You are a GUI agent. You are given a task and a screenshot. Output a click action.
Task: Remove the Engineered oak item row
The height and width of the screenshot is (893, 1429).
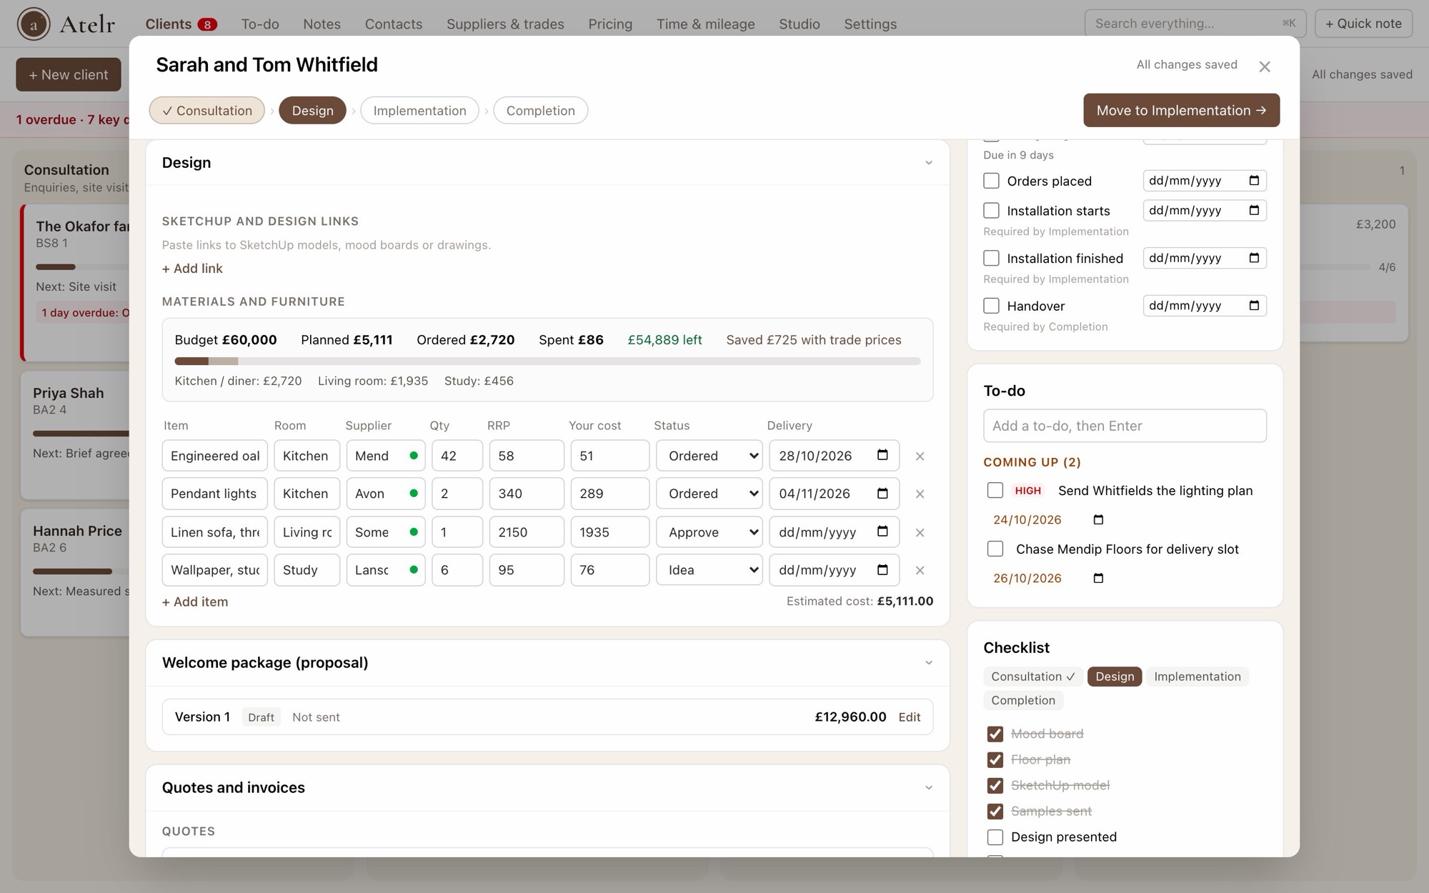coord(920,457)
